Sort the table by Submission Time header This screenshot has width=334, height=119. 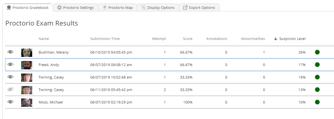pyautogui.click(x=105, y=39)
